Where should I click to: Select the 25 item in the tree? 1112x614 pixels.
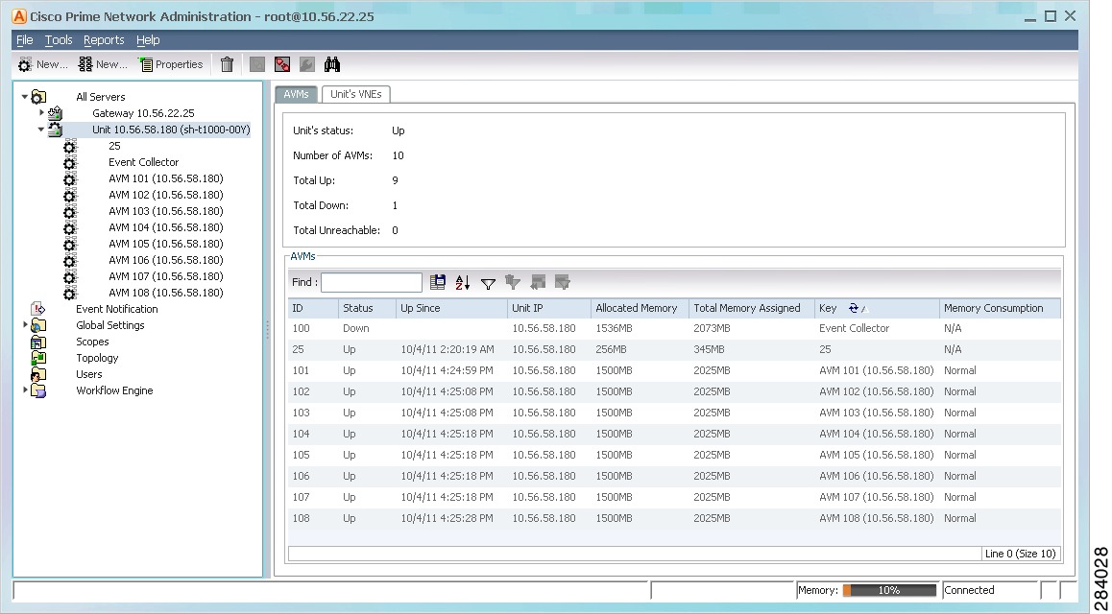tap(115, 146)
